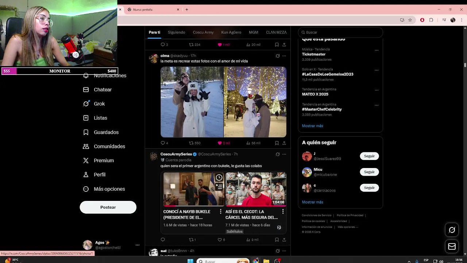Repost the top post with 234 reposts
Viewport: 467px width, 263px height.
[194, 45]
